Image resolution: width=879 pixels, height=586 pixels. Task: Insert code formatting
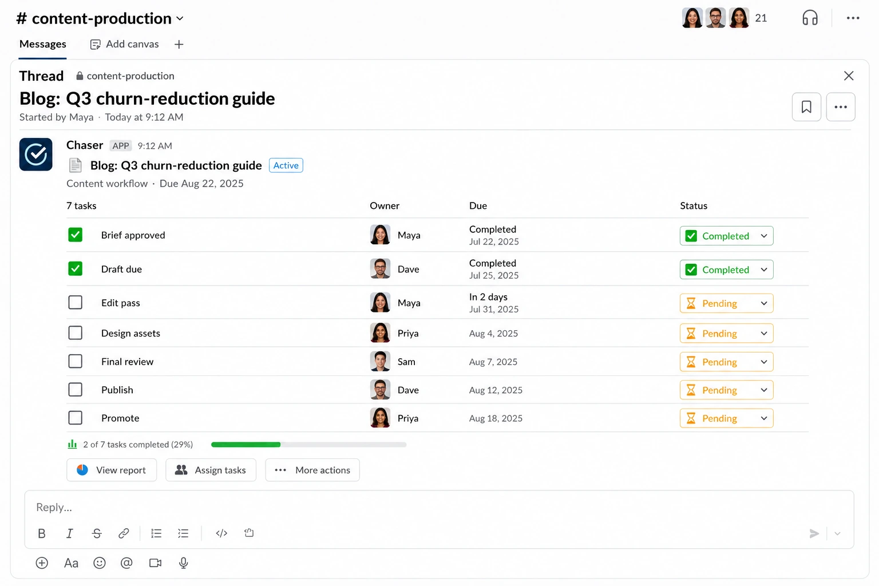tap(221, 533)
